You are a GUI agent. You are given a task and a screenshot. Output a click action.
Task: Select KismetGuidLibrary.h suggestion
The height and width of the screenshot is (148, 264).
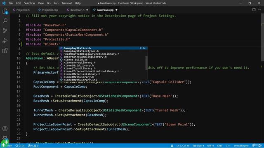(102, 65)
